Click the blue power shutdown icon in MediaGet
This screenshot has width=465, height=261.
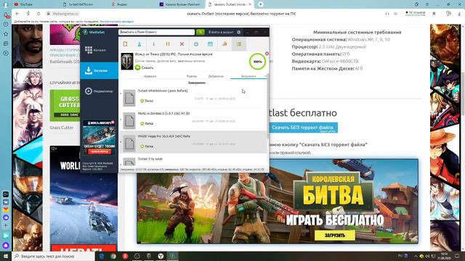(196, 44)
